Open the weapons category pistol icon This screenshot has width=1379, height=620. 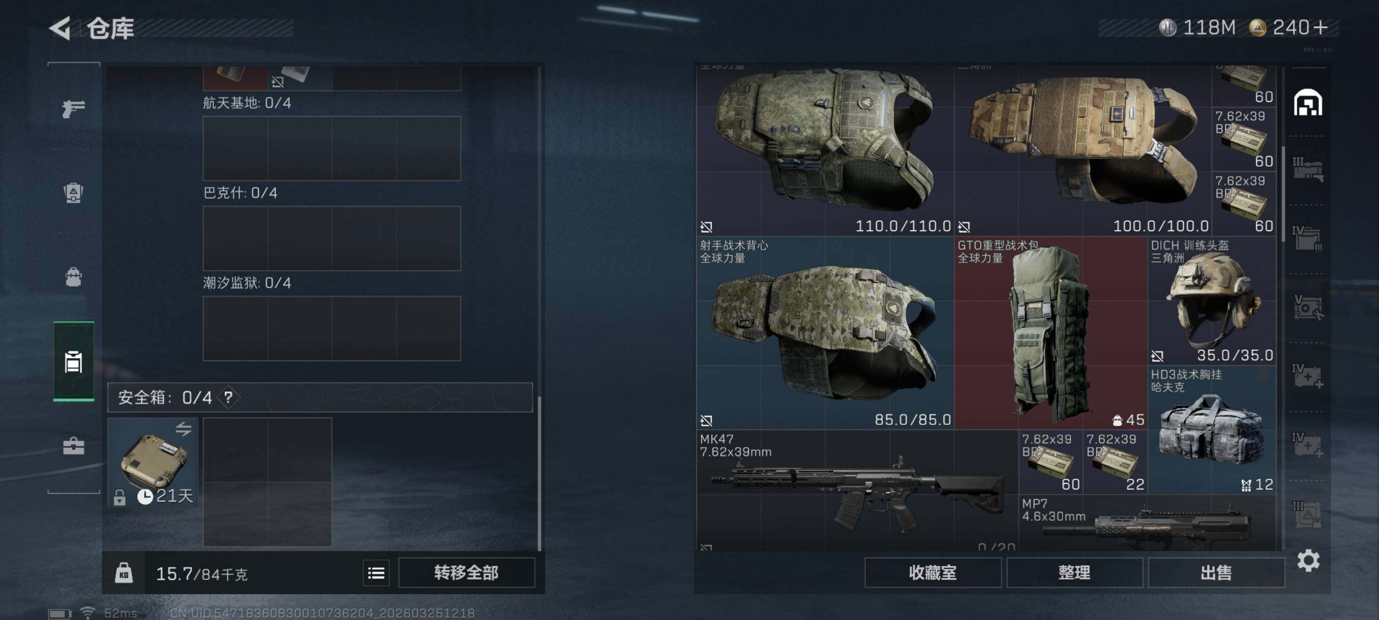[73, 109]
